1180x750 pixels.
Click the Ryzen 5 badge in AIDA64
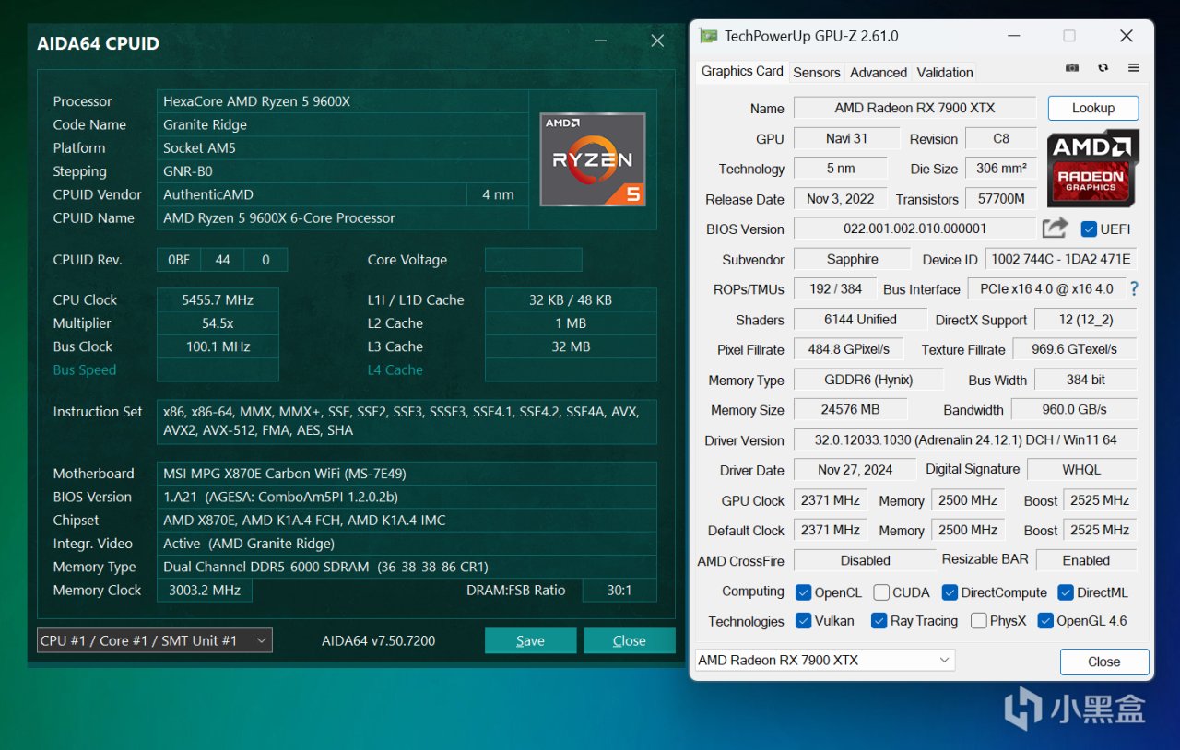tap(593, 158)
